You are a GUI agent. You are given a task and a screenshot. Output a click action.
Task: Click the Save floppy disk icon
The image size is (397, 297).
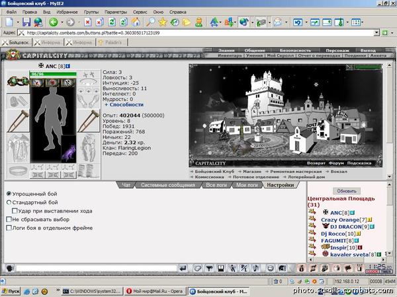point(26,22)
